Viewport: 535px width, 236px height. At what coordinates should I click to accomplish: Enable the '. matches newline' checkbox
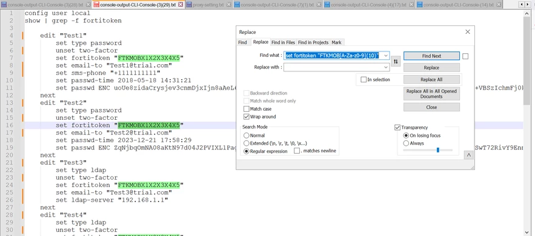tap(297, 151)
